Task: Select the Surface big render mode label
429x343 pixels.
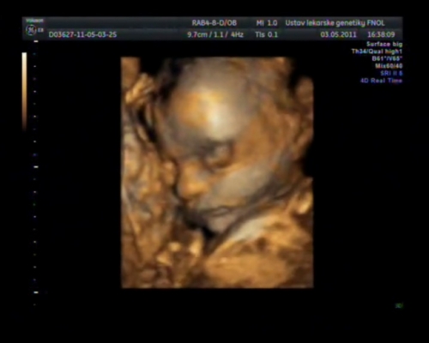Action: (384, 44)
